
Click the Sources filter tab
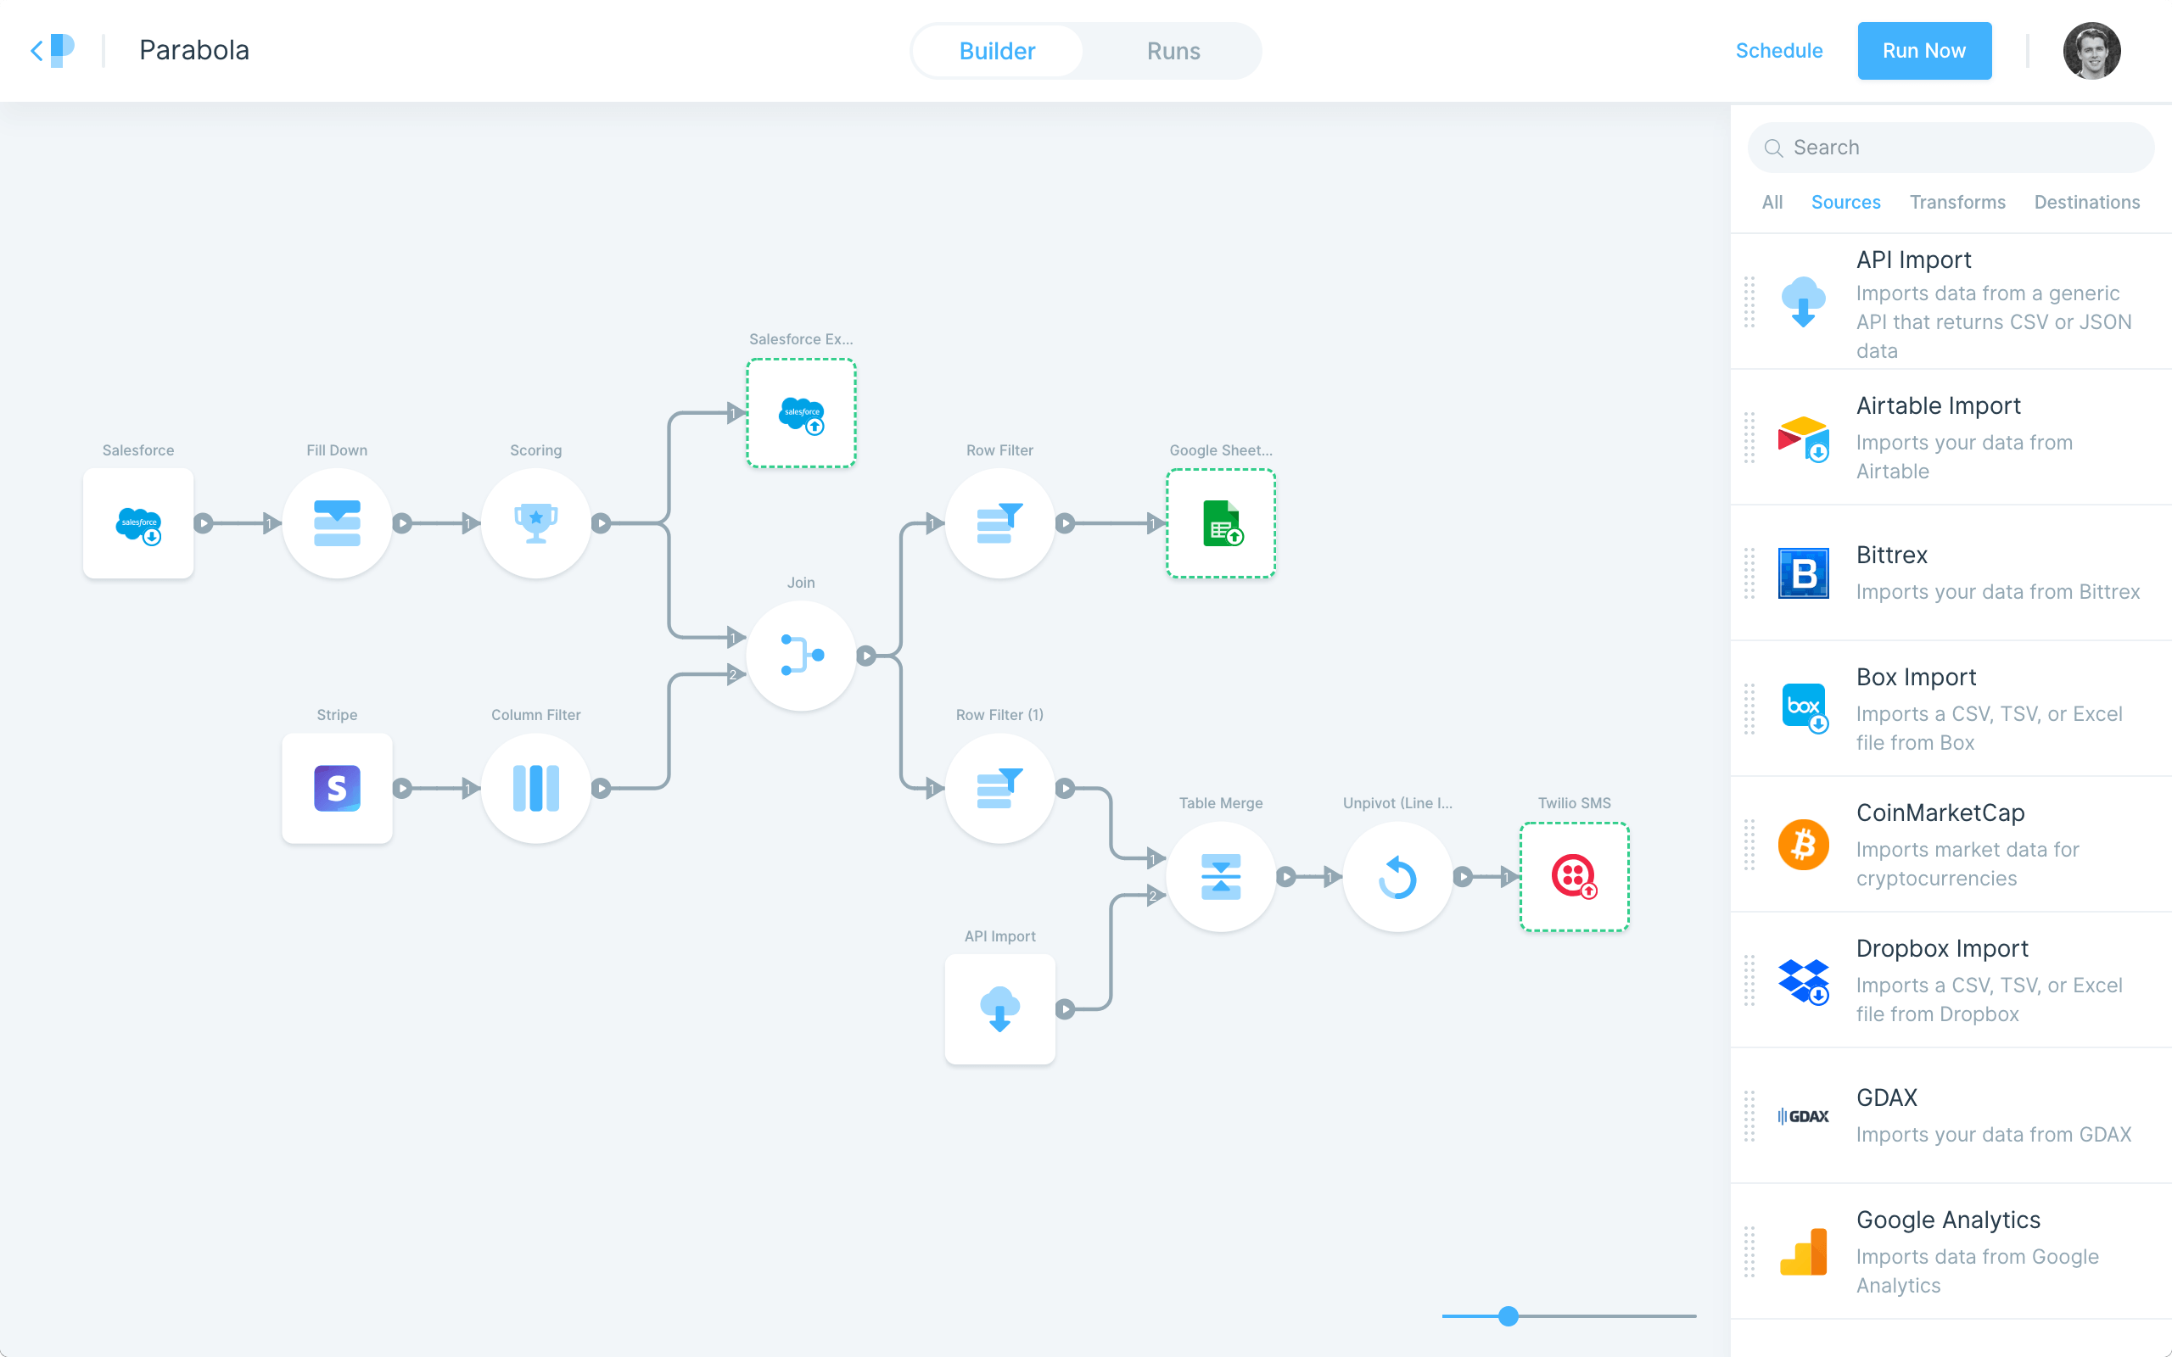point(1847,200)
